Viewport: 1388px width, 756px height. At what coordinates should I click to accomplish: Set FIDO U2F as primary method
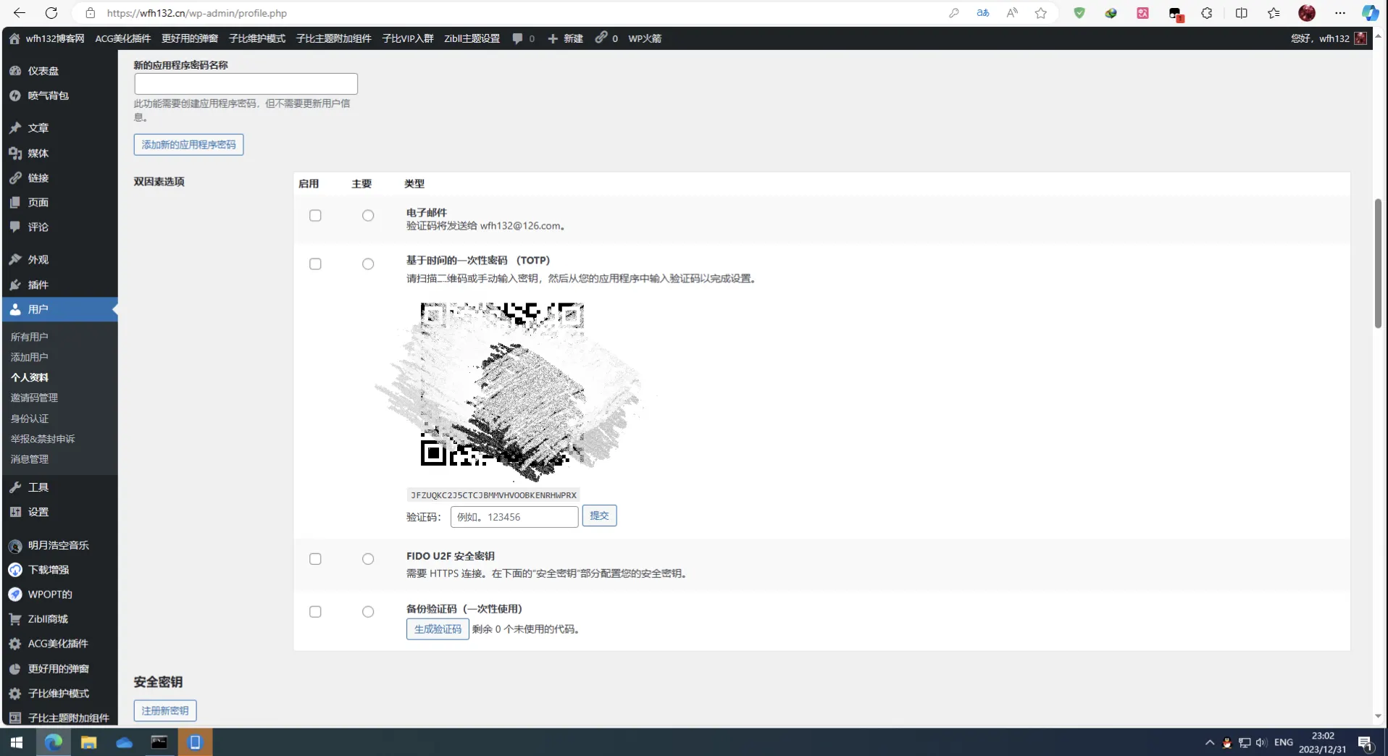point(368,559)
